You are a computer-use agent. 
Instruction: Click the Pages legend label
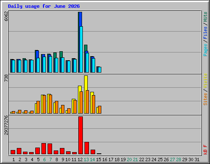point(205,50)
